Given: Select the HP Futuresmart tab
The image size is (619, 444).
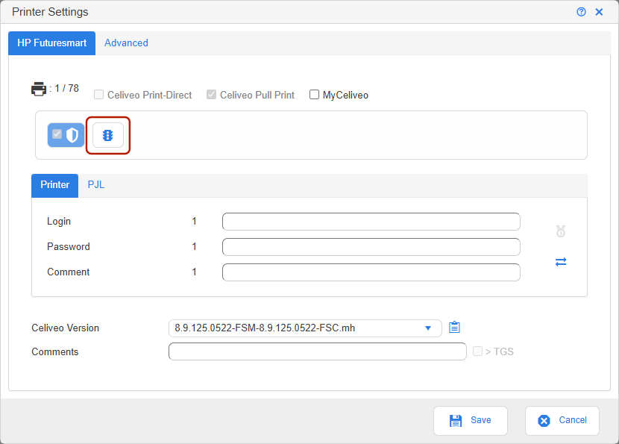Looking at the screenshot, I should 51,43.
